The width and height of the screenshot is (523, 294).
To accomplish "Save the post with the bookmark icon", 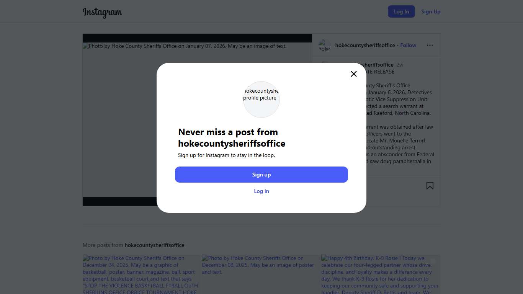I will pos(430,186).
